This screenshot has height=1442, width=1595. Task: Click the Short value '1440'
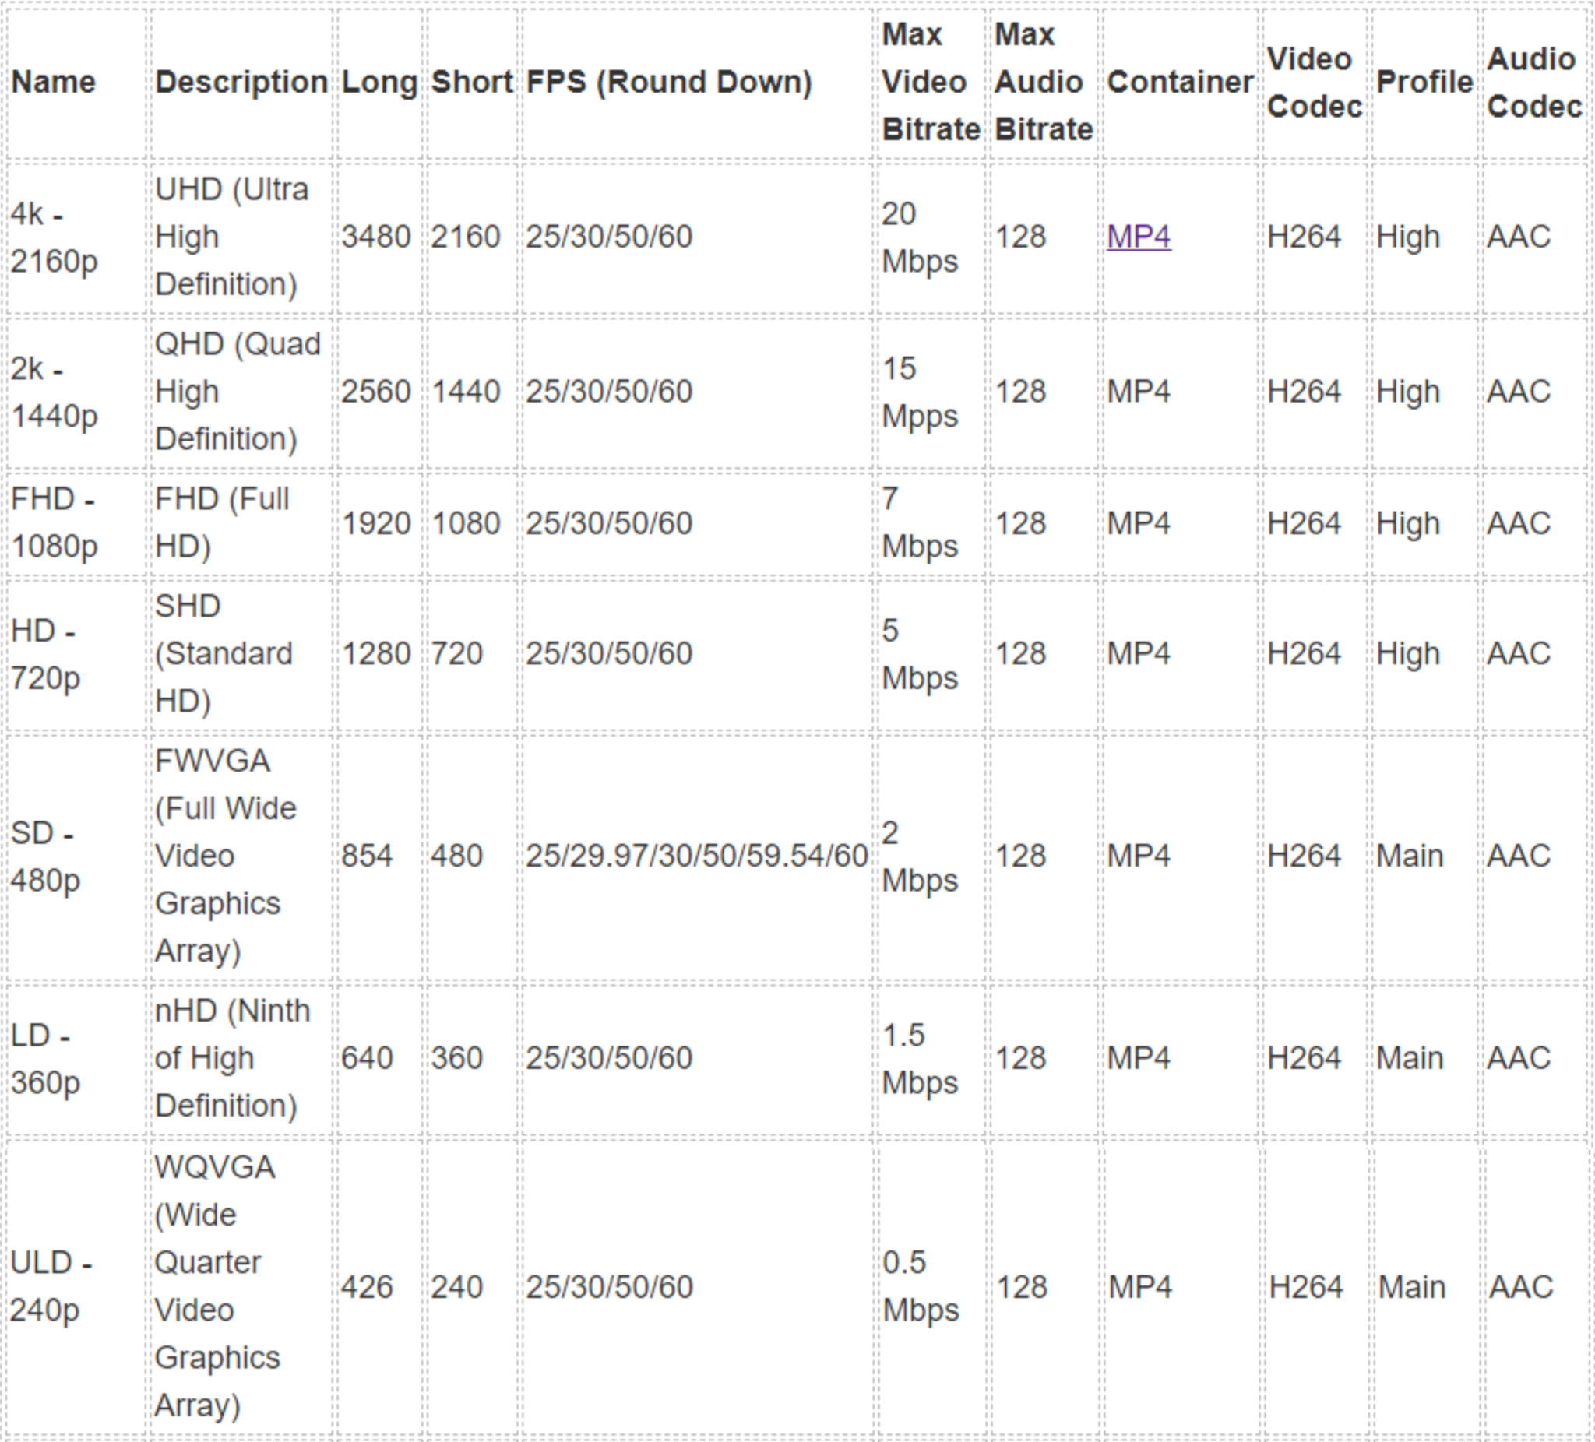(x=465, y=392)
